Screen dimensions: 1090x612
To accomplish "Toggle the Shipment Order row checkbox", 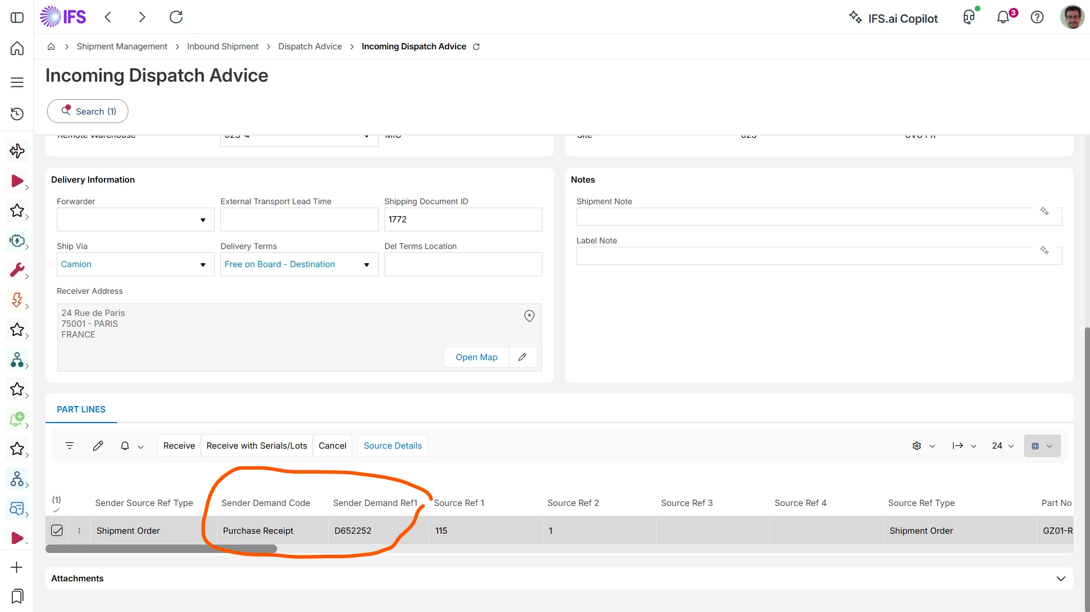I will click(x=57, y=530).
